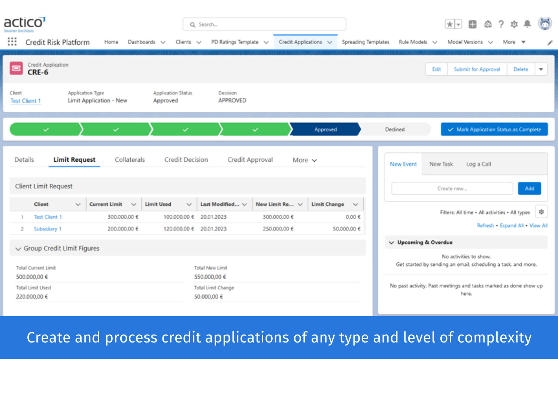Open the Credit Applications dropdown chevron
Viewport: 558px width, 399px height.
pos(330,42)
